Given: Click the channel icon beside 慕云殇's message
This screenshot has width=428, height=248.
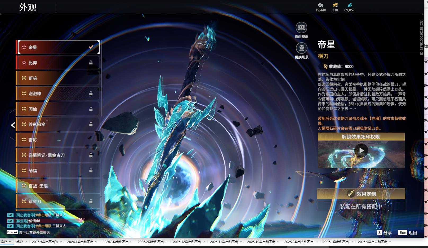Looking at the screenshot, I should tap(10, 221).
